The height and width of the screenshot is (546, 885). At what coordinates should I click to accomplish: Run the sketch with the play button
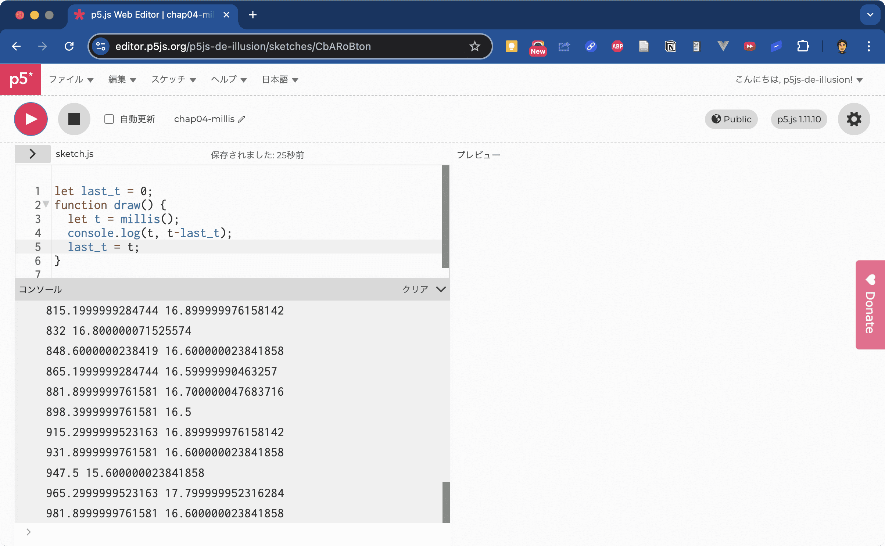31,119
